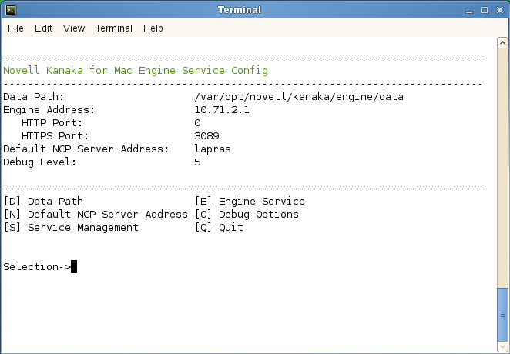Open the Help menu
Screen dimensions: 510x354
[153, 28]
